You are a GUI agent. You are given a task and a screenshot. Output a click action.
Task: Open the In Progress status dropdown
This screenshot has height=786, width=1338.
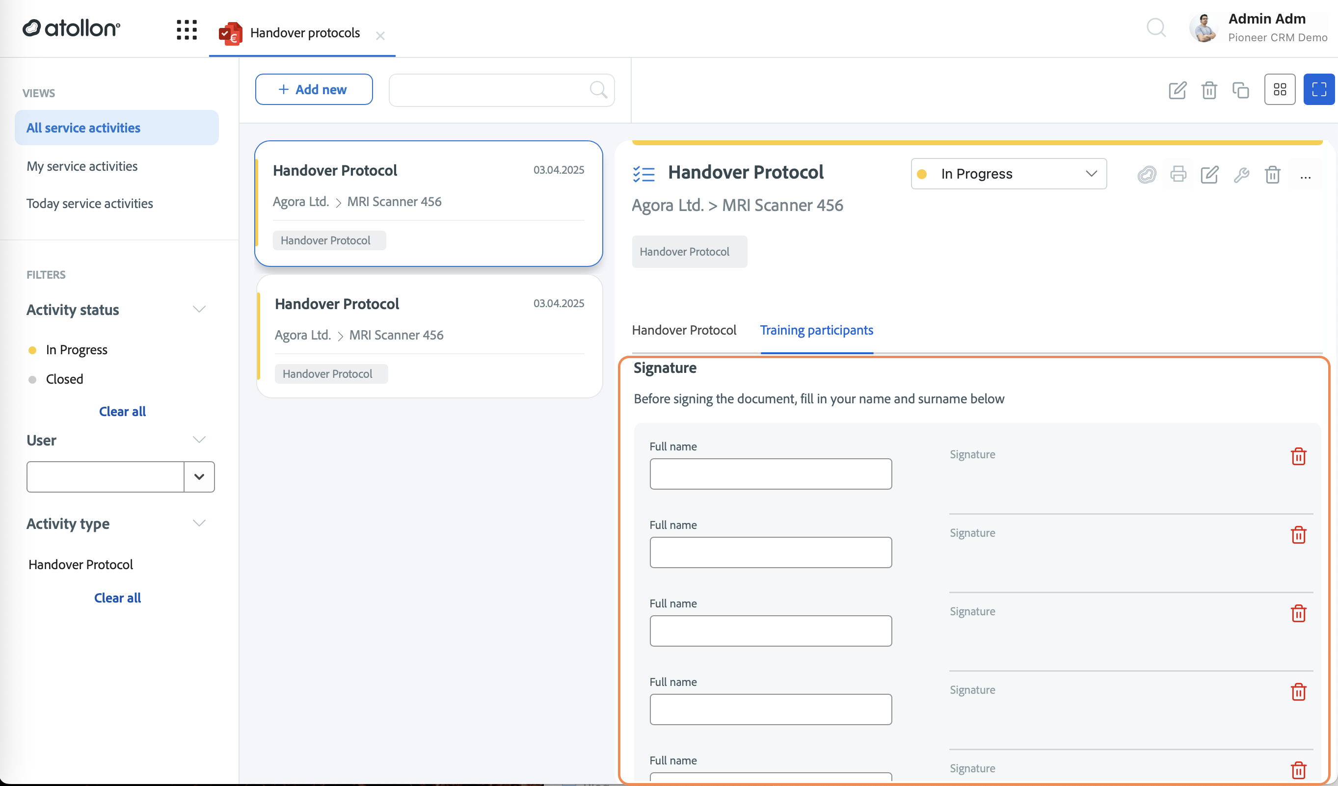pyautogui.click(x=1008, y=174)
